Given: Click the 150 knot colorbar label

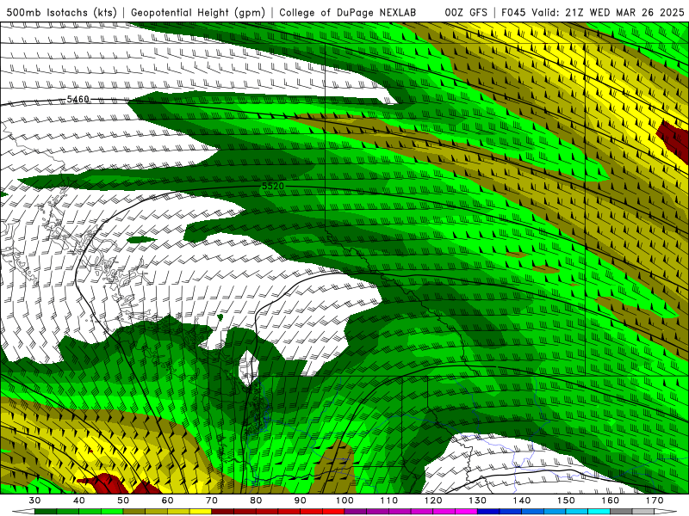Looking at the screenshot, I should (x=566, y=501).
